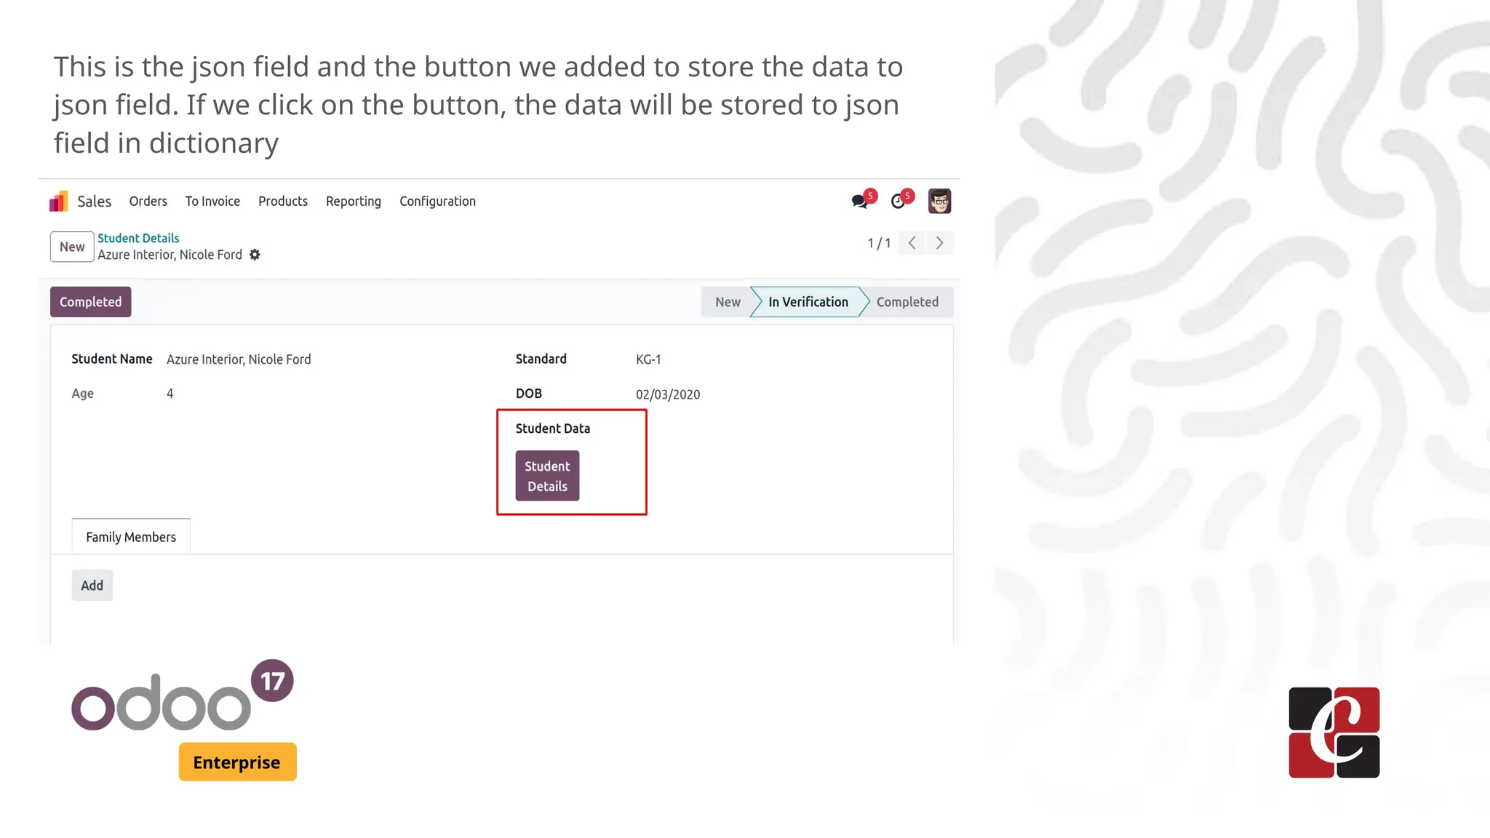Click the Standard field value KG-1
The height and width of the screenshot is (838, 1490).
648,359
